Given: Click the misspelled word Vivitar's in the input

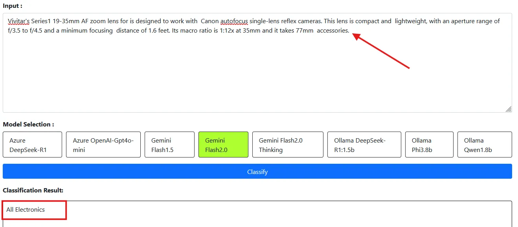Looking at the screenshot, I should [19, 21].
